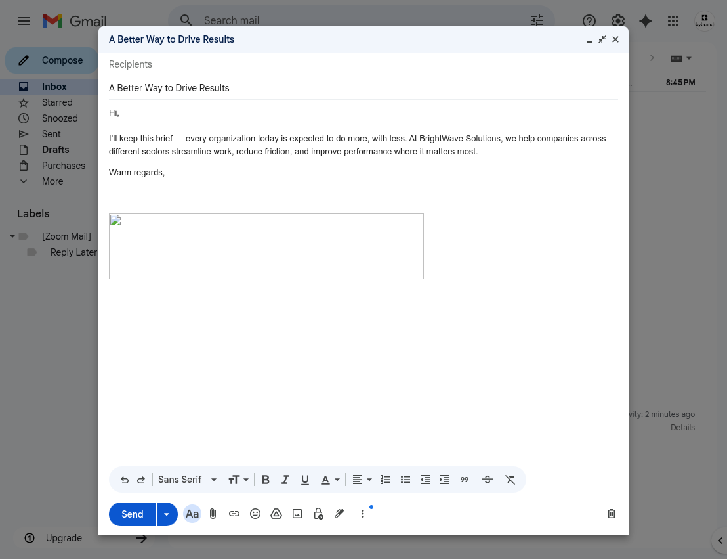Insert an emoji into the email
The width and height of the screenshot is (727, 559).
[255, 514]
